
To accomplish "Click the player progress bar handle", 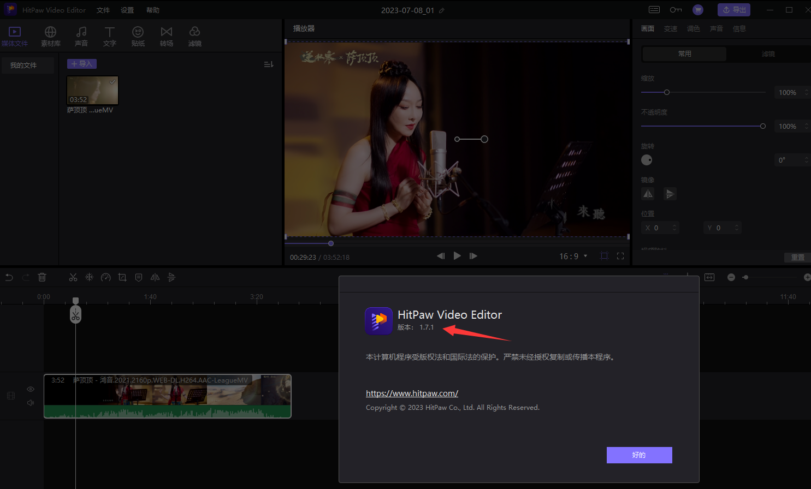I will coord(331,243).
